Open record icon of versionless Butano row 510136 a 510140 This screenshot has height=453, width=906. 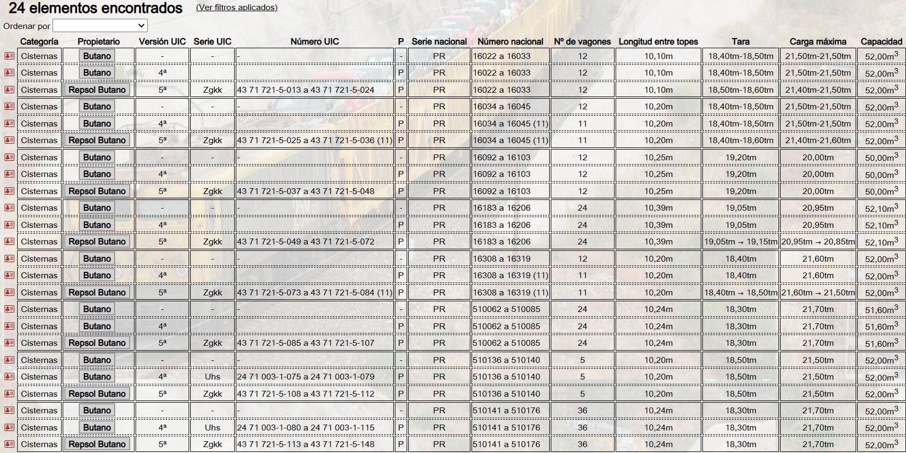click(10, 360)
